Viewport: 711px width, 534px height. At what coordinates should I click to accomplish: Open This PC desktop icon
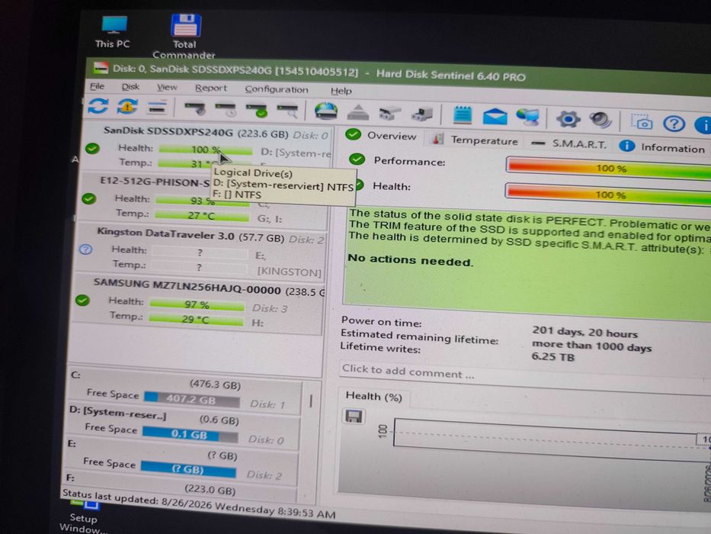[x=114, y=32]
